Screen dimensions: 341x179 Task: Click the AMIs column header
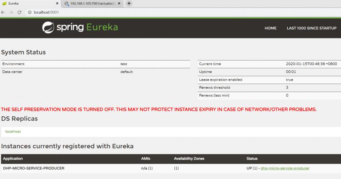point(145,159)
